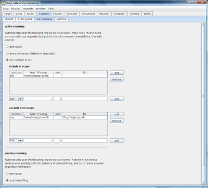208x188 pixels.
Task: Enable passive "scan everything" option
Action: coord(7,180)
